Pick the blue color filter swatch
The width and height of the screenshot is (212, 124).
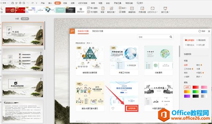(204, 92)
